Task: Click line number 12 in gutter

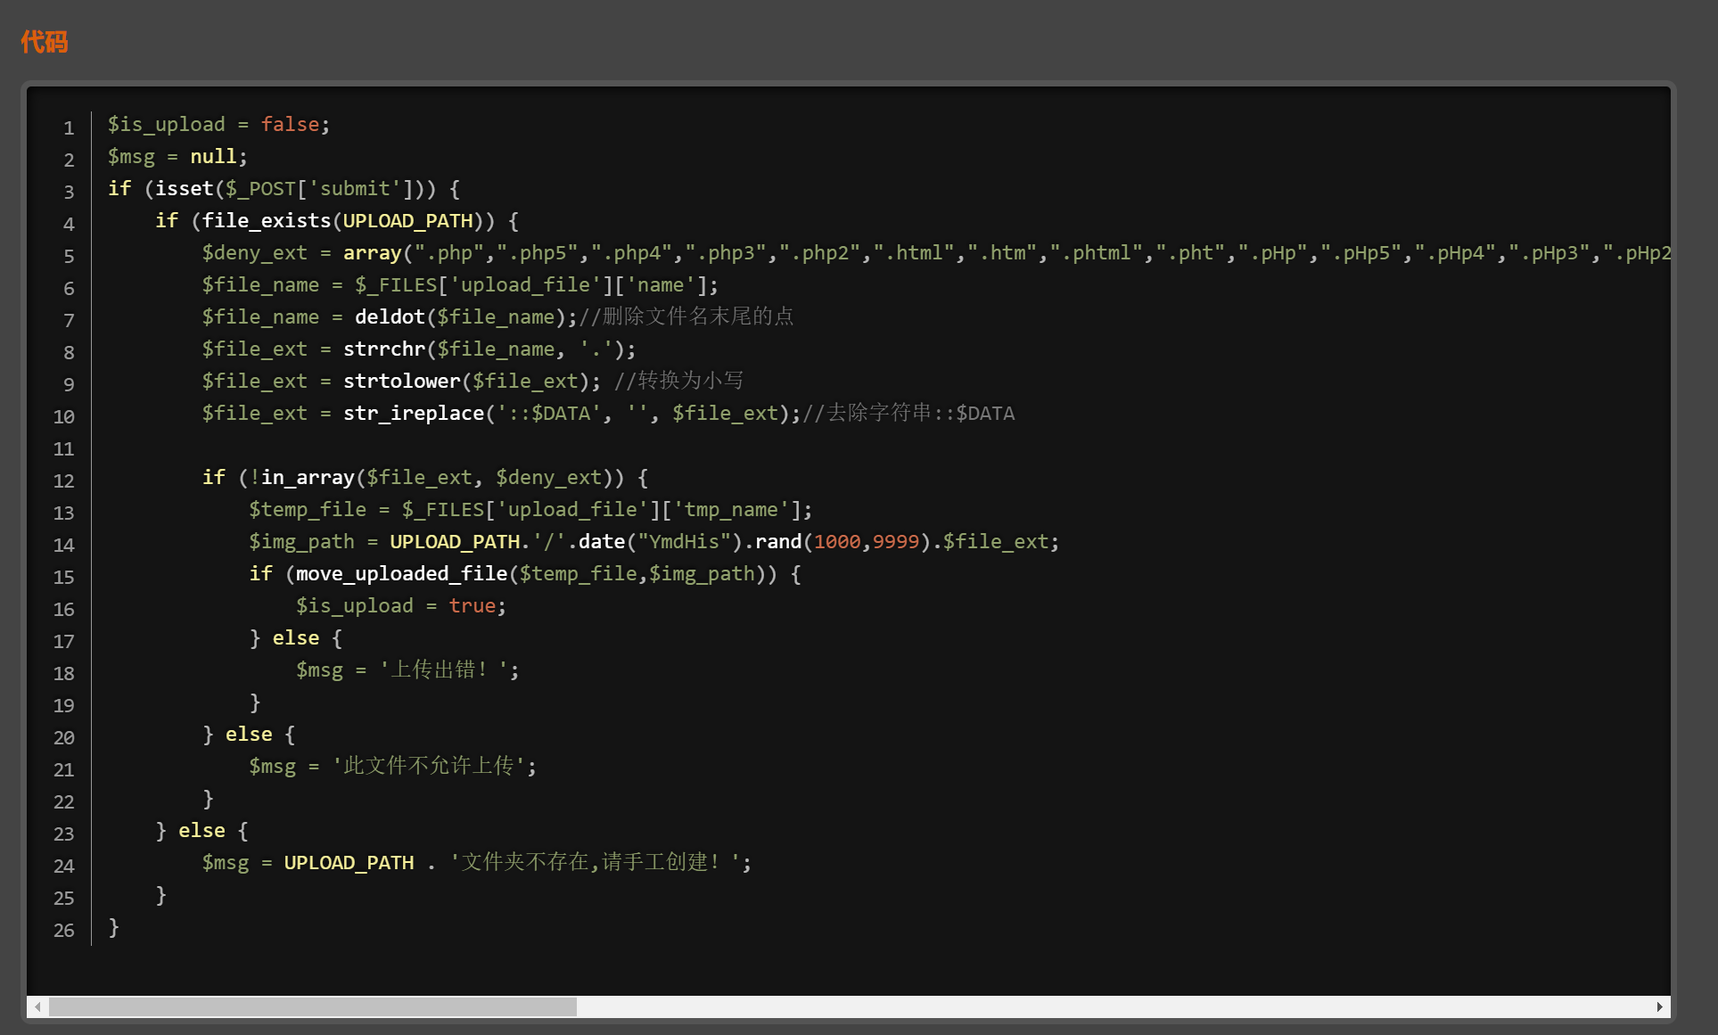Action: [x=64, y=481]
